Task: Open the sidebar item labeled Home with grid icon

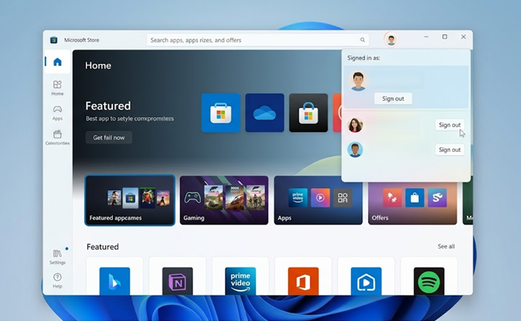Action: [x=57, y=88]
